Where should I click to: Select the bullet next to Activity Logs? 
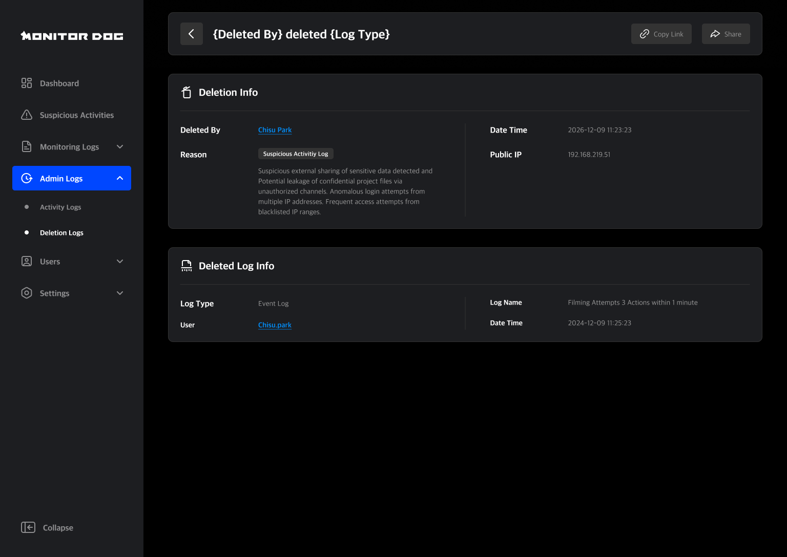pos(27,207)
